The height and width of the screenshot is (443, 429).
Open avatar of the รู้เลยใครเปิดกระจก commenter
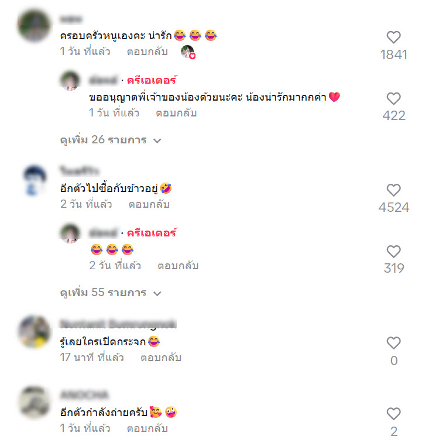(34, 331)
